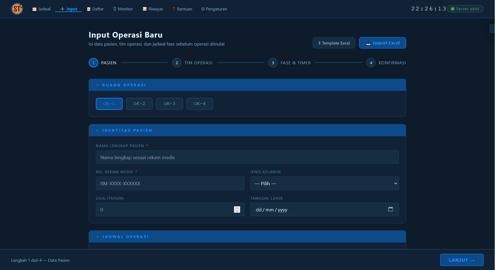Open the Jadwal menu item
Image resolution: width=495 pixels, height=270 pixels.
pyautogui.click(x=41, y=9)
